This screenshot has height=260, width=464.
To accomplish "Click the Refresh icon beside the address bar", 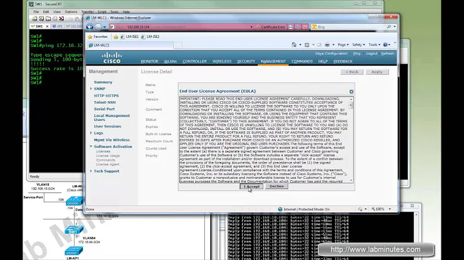I will (x=298, y=27).
